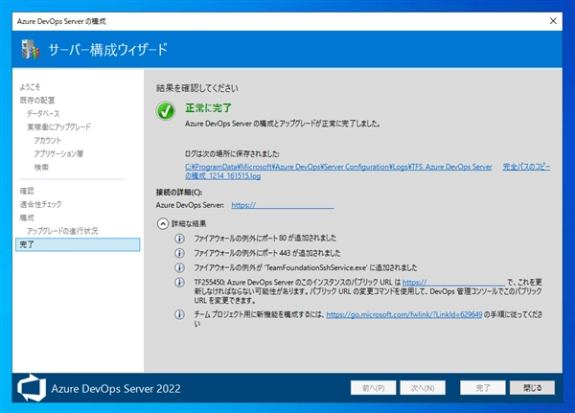This screenshot has height=413, width=575.
Task: Click the green success checkmark icon
Action: click(166, 111)
